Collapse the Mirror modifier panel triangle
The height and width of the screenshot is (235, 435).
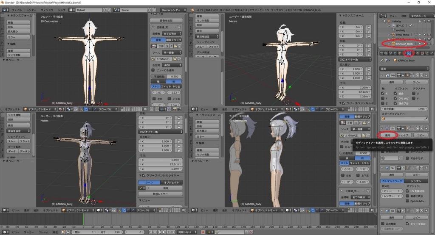tap(382, 75)
